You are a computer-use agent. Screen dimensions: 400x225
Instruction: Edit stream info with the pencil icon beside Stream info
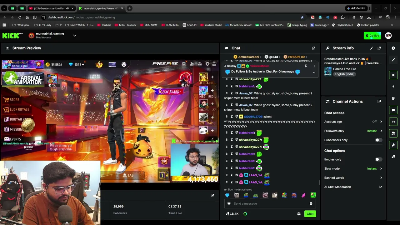click(x=372, y=48)
